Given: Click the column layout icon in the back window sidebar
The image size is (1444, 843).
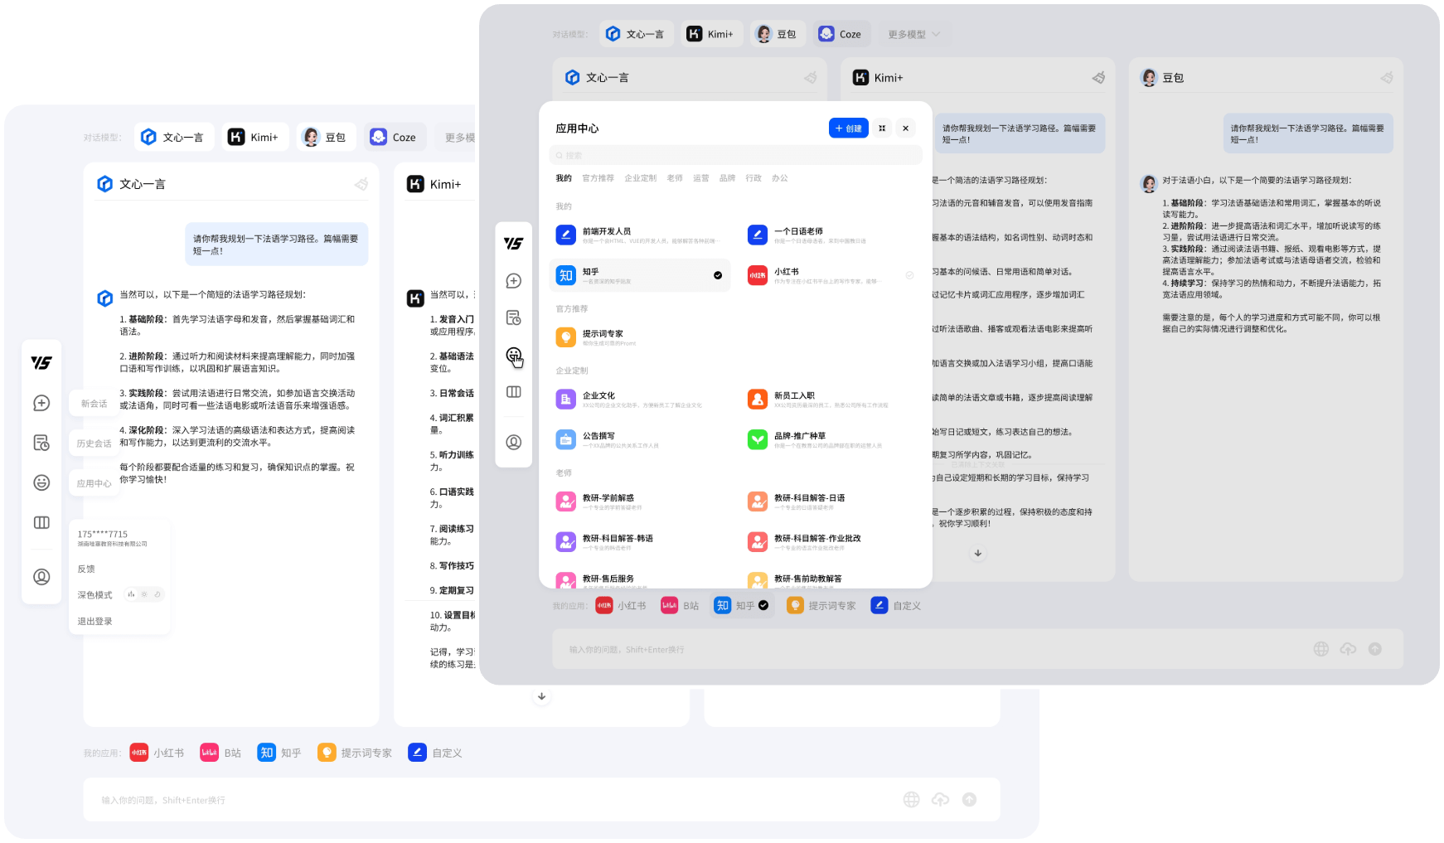Looking at the screenshot, I should pos(41,522).
